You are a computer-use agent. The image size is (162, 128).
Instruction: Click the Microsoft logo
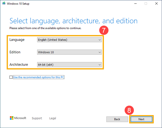18,118
